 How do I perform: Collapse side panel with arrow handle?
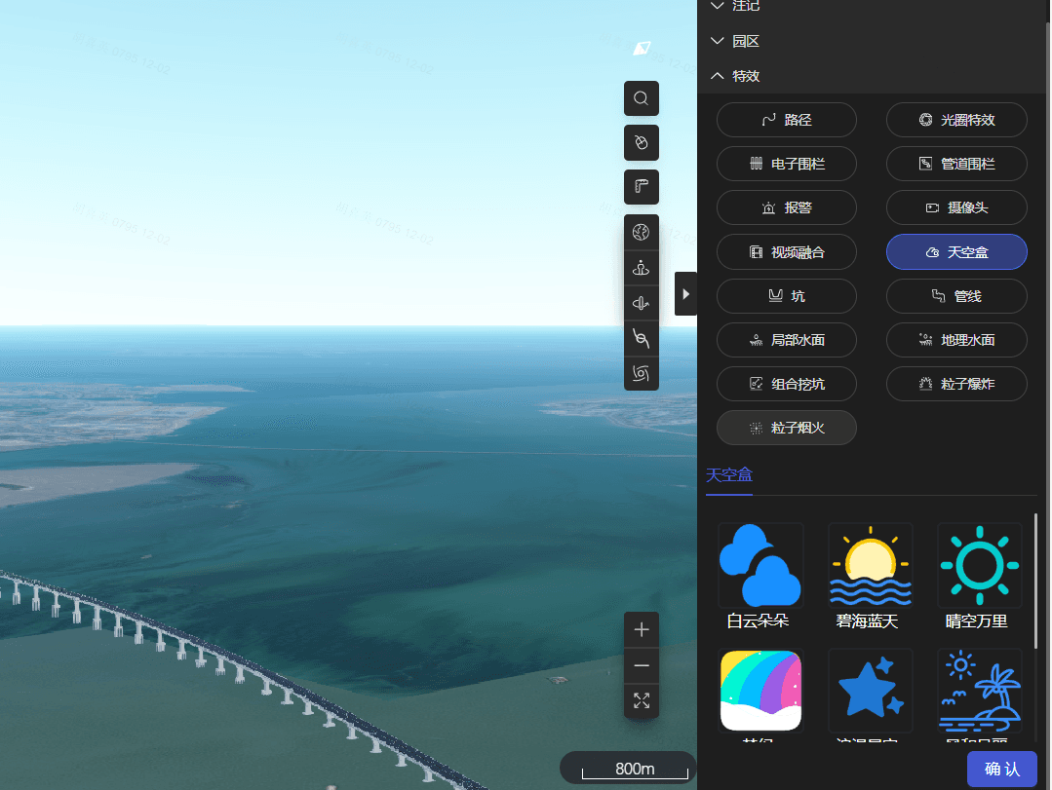pyautogui.click(x=685, y=293)
